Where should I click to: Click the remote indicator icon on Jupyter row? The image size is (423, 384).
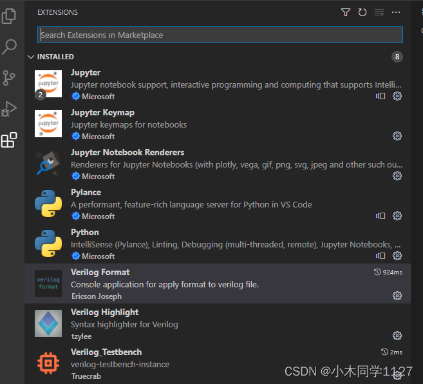[x=381, y=96]
